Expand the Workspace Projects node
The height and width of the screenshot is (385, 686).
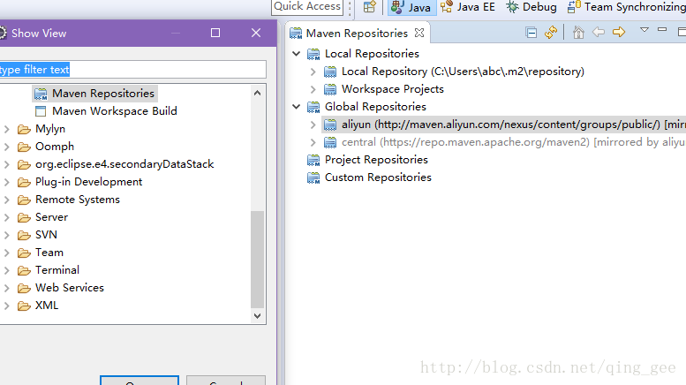313,89
